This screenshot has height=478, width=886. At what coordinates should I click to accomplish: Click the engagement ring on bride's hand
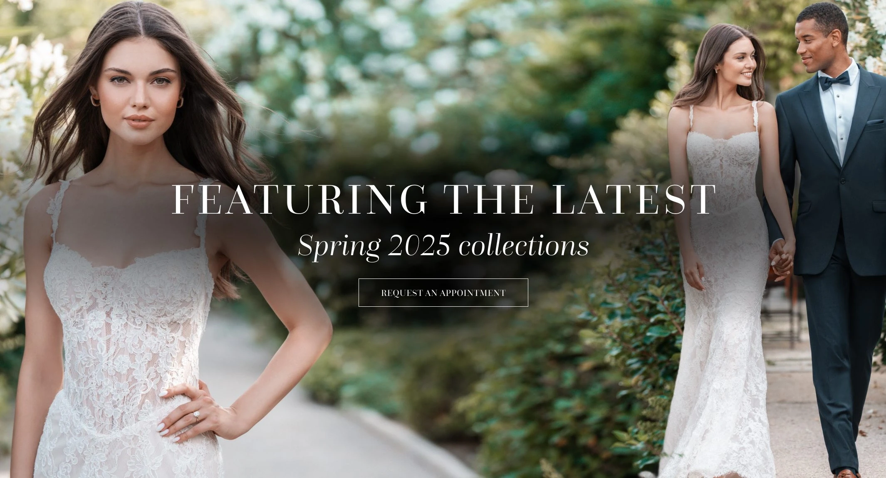click(196, 416)
